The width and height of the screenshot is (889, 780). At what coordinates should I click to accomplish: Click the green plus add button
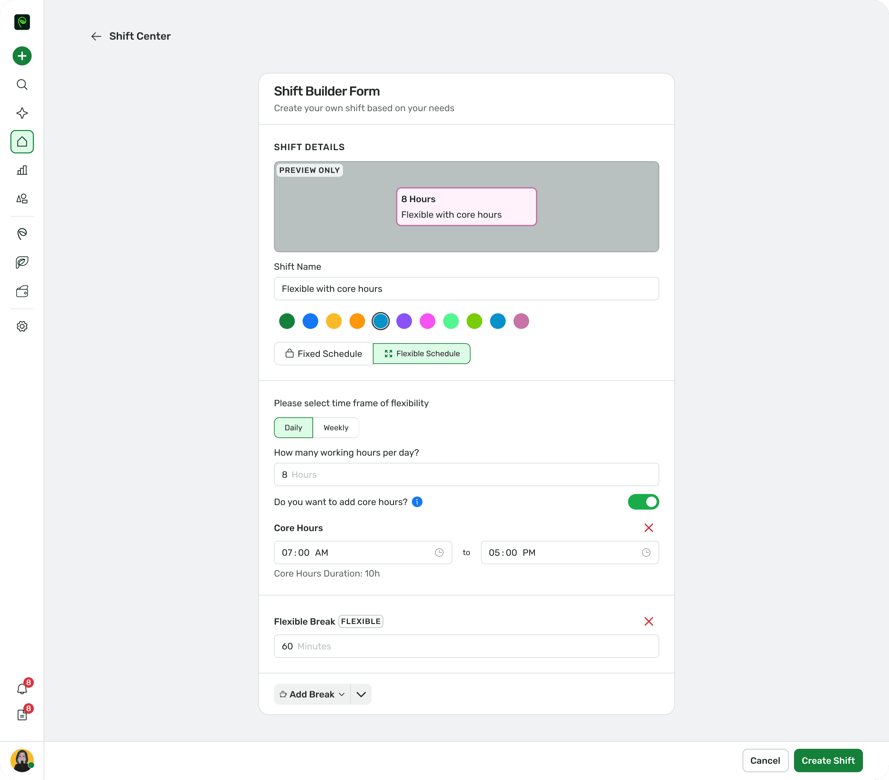point(22,56)
